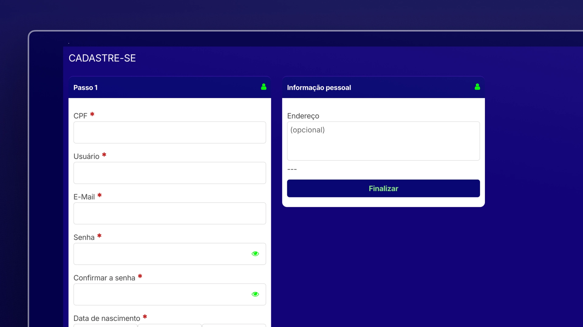Click the user icon in Informação pessoal header
The height and width of the screenshot is (327, 583).
click(477, 87)
